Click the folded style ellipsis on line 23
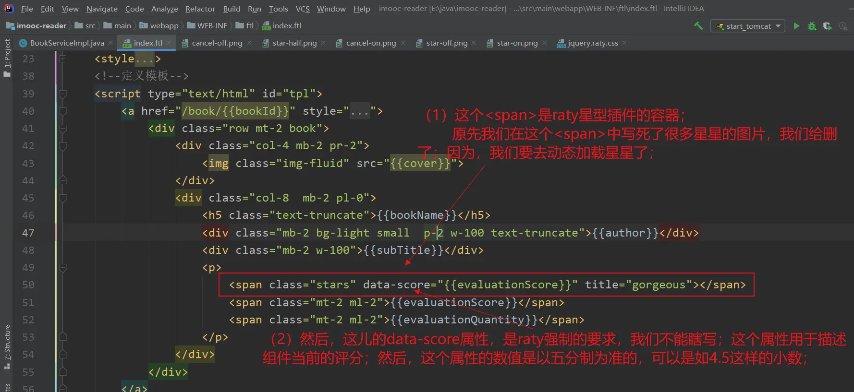This screenshot has height=392, width=854. pyautogui.click(x=145, y=59)
